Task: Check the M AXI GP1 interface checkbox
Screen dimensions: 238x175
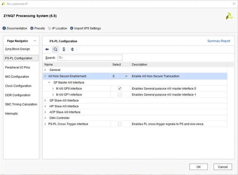Action: 120,94
